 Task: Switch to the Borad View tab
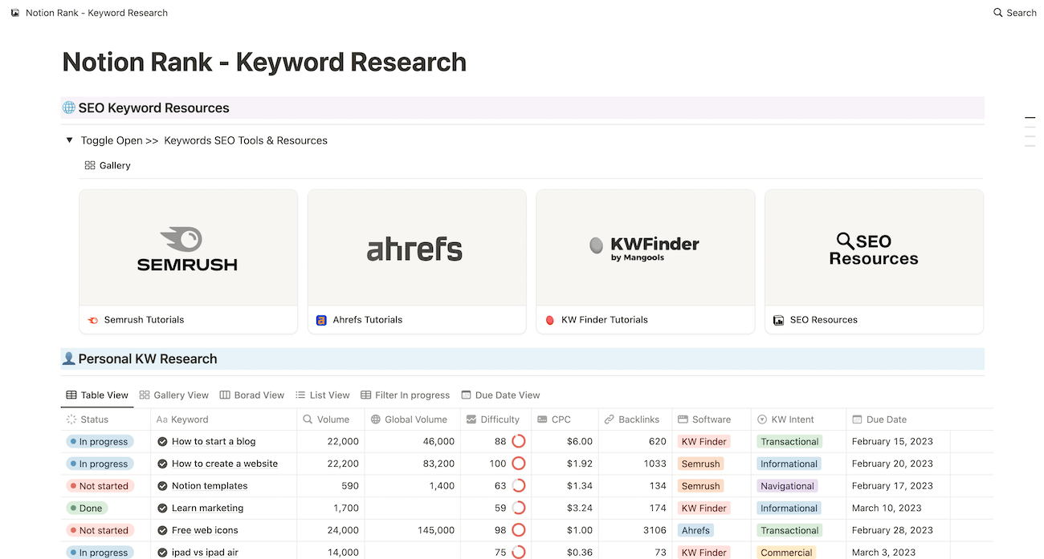[252, 395]
